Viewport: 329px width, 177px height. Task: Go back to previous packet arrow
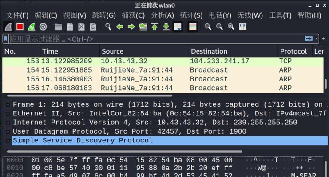click(x=119, y=27)
